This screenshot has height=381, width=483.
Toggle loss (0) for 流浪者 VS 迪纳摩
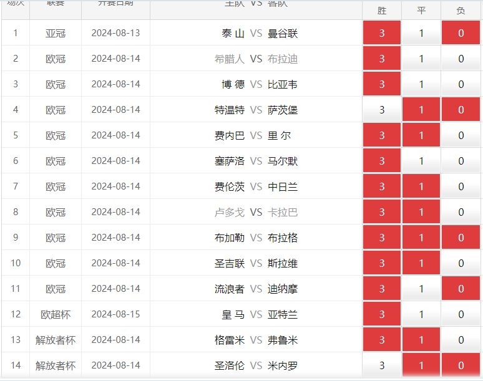tap(461, 288)
